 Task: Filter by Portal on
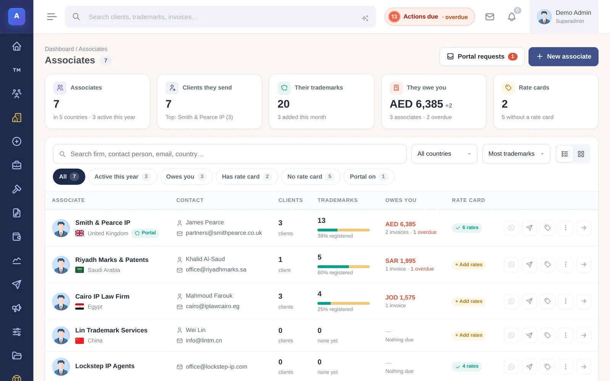[x=369, y=177]
